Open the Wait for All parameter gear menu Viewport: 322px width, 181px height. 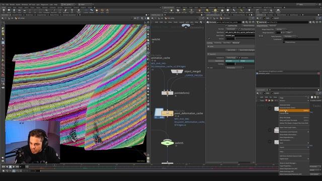pyautogui.click(x=310, y=22)
